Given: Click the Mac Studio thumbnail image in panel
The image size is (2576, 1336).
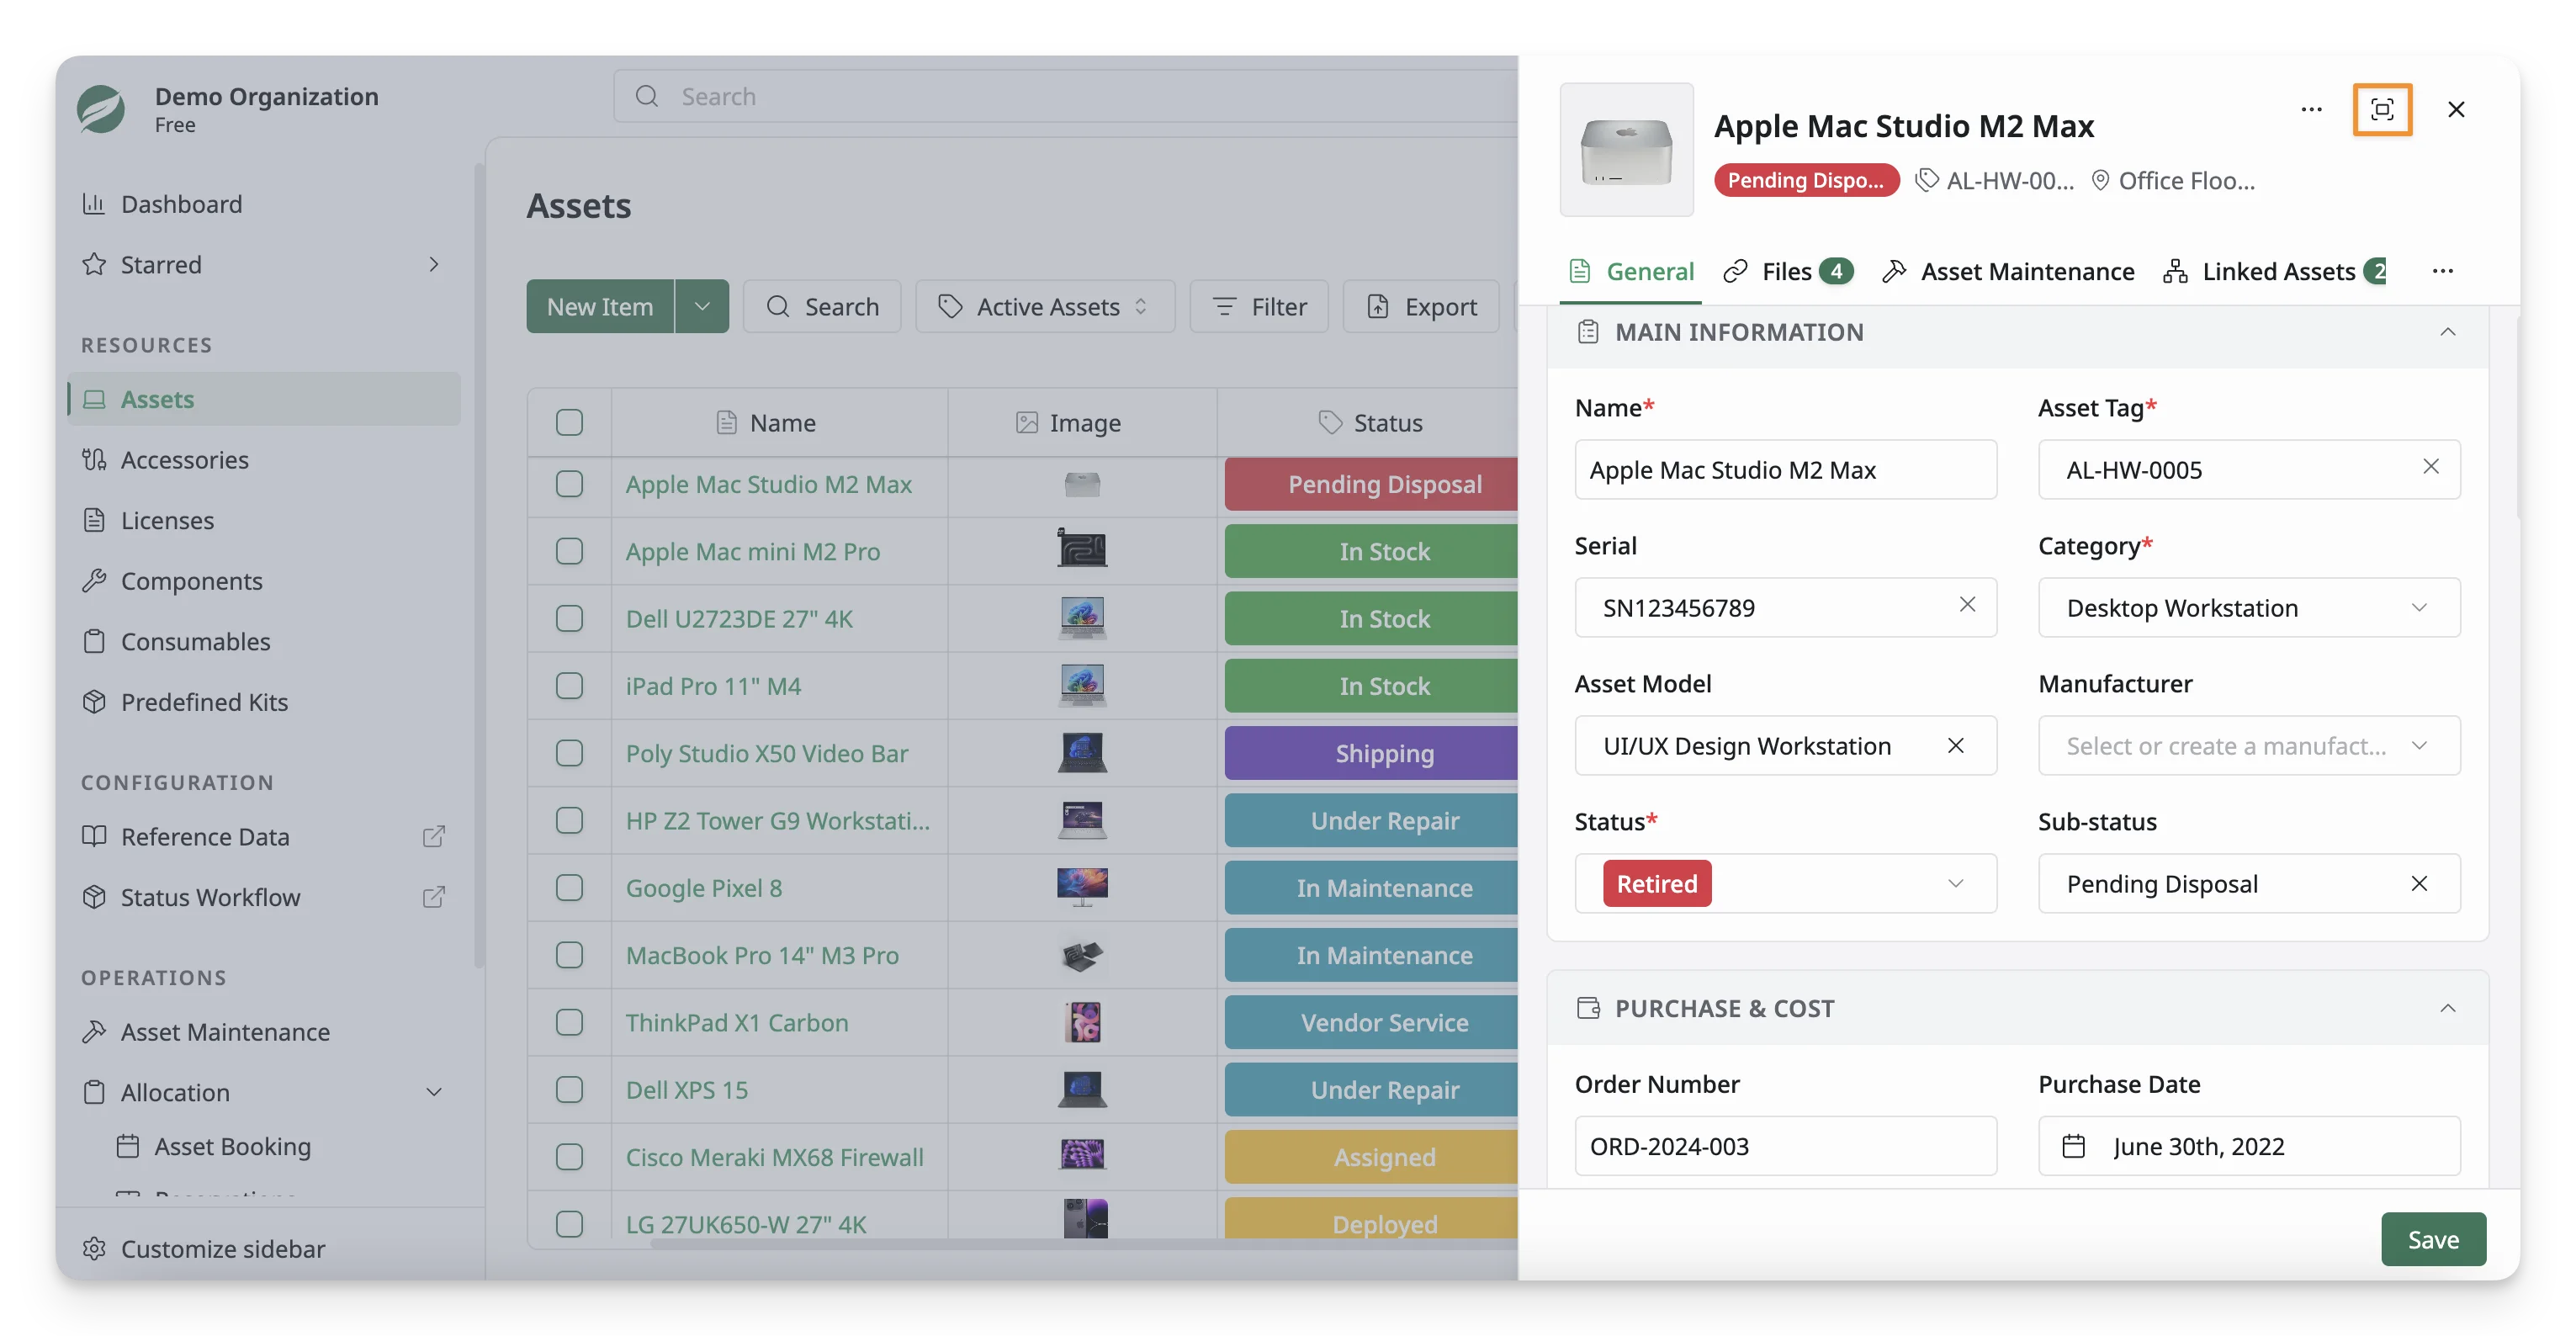Looking at the screenshot, I should pyautogui.click(x=1626, y=150).
